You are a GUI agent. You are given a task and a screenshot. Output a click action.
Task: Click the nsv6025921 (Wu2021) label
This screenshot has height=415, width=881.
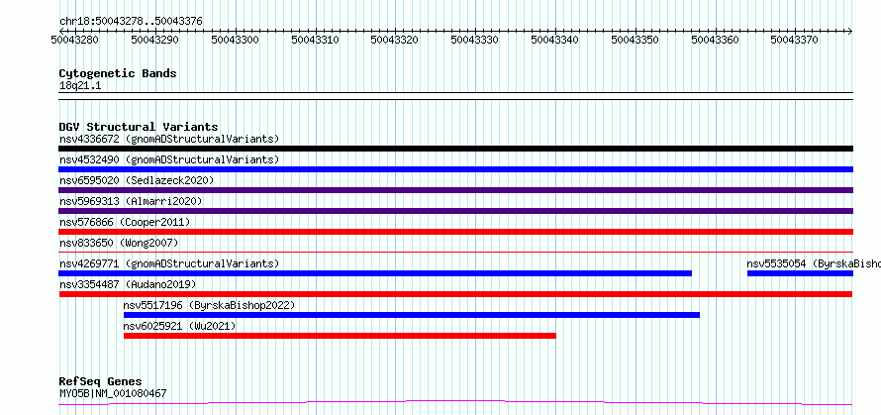[180, 326]
